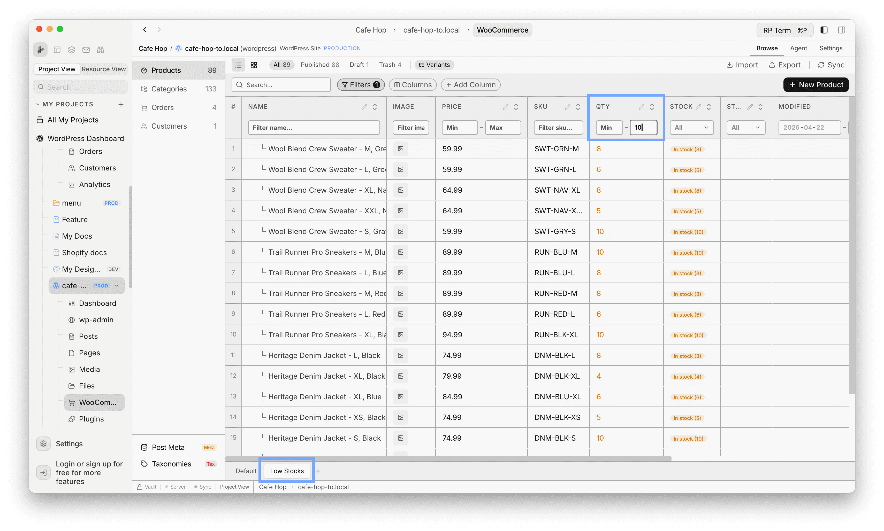Open the Mail icon in the top sidebar
This screenshot has height=531, width=884.
[86, 50]
